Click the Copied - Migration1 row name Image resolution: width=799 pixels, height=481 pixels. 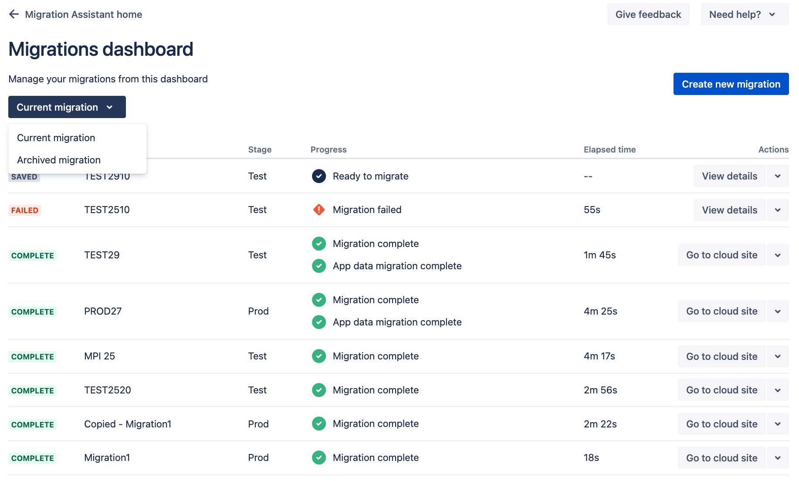coord(128,424)
